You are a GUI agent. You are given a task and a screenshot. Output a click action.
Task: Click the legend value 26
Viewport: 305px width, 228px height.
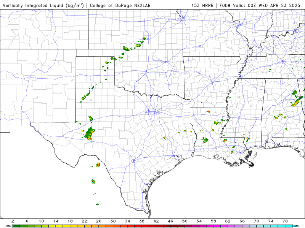click(x=99, y=221)
